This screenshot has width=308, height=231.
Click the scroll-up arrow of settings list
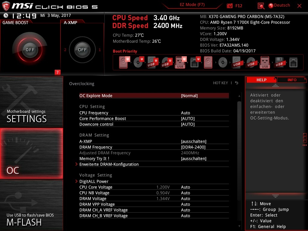coord(239,96)
